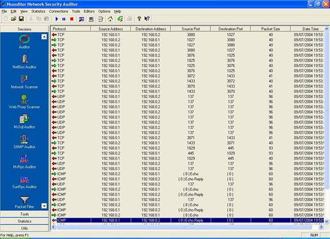Image resolution: width=330 pixels, height=239 pixels.
Task: Expand the Statistics sidebar section
Action: click(25, 221)
